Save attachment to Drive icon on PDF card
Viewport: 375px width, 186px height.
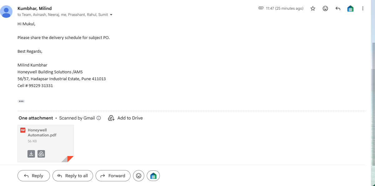point(41,154)
